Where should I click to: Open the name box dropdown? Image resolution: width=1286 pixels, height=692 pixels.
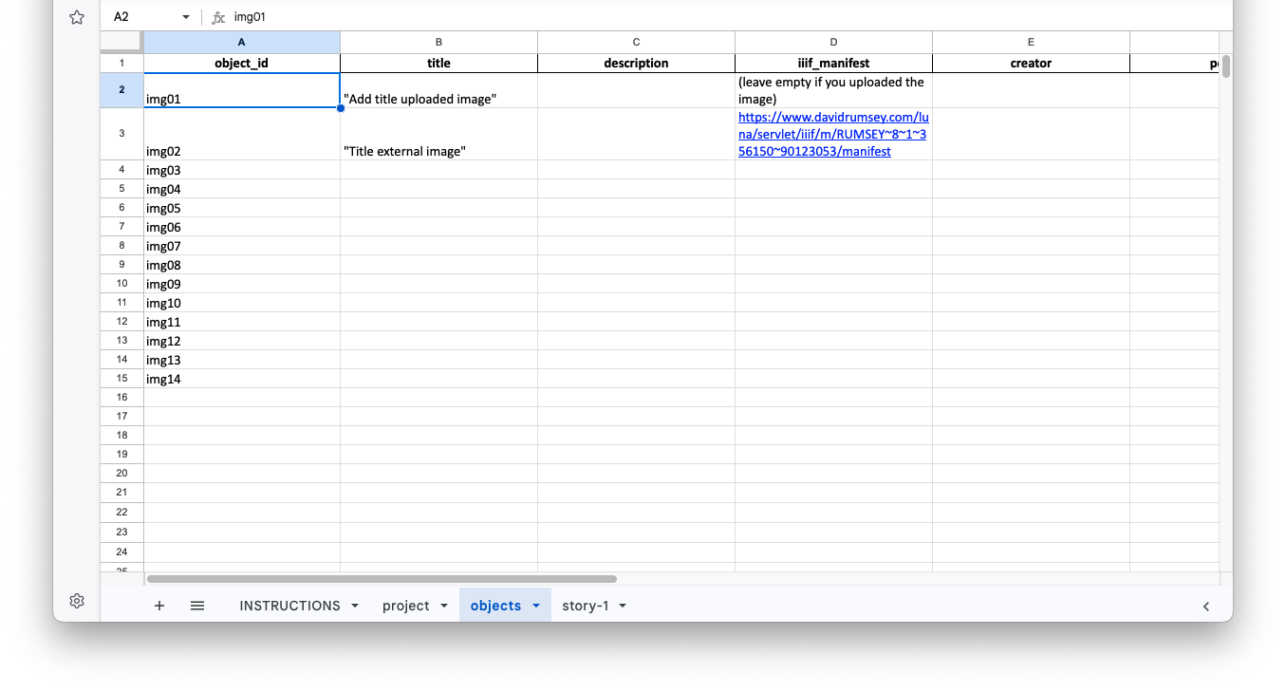tap(186, 16)
